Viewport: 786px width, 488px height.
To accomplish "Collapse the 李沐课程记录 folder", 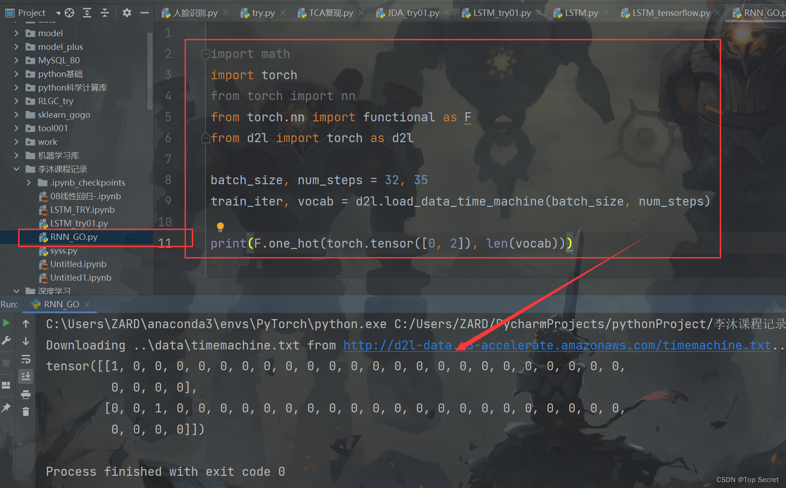I will [16, 168].
